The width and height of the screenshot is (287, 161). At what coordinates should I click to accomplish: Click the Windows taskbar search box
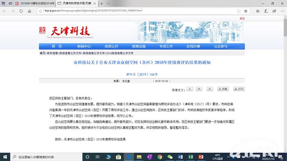coord(46,157)
